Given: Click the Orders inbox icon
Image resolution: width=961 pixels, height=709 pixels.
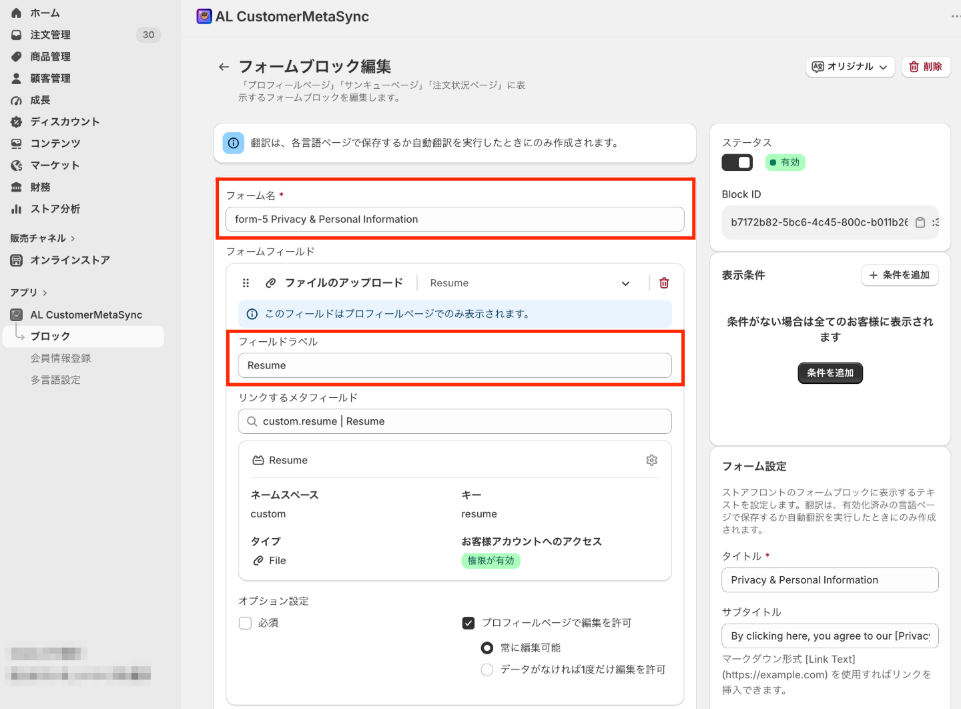Looking at the screenshot, I should point(17,35).
